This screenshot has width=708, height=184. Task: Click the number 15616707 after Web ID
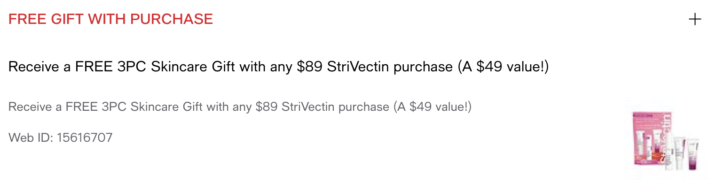(x=85, y=138)
